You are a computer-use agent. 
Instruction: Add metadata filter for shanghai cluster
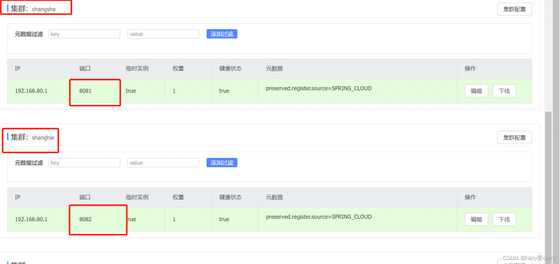[222, 163]
